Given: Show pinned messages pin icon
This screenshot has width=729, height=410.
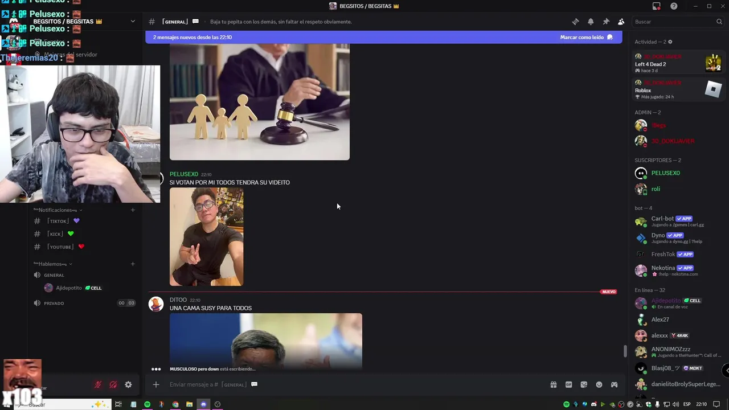Looking at the screenshot, I should [606, 22].
